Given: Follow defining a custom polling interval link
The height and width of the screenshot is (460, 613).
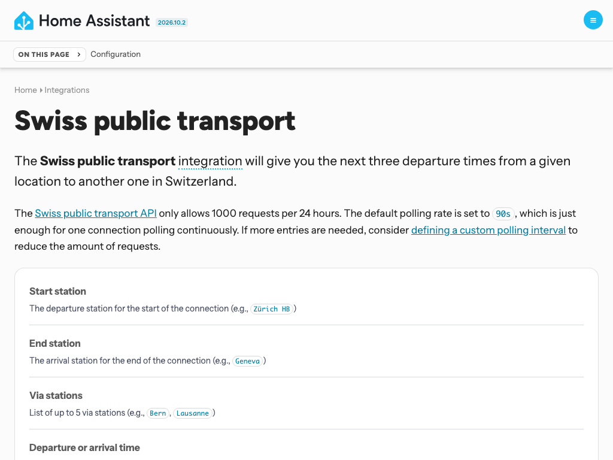Looking at the screenshot, I should pos(488,230).
